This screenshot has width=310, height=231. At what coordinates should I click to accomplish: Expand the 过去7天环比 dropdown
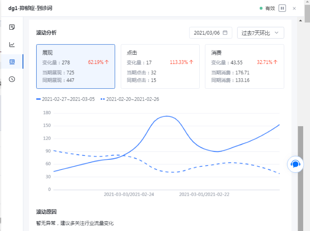260,33
